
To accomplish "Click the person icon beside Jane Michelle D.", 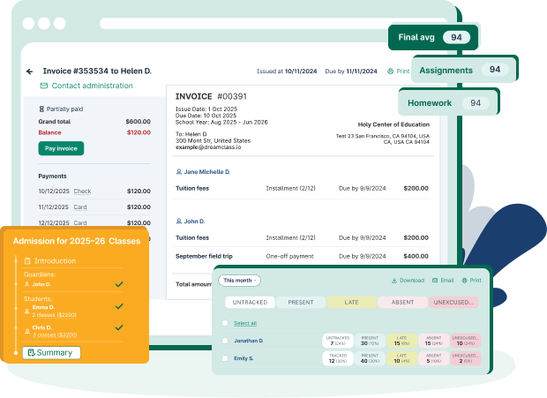I will 179,171.
